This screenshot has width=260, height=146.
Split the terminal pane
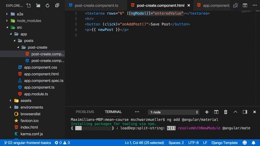(216, 112)
